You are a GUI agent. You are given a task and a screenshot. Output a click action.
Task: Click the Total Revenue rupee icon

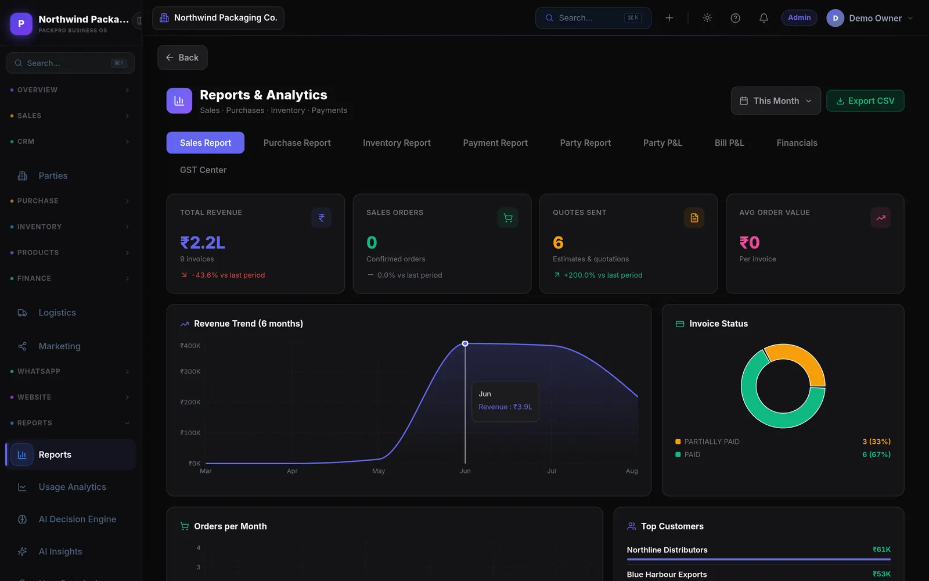coord(321,218)
